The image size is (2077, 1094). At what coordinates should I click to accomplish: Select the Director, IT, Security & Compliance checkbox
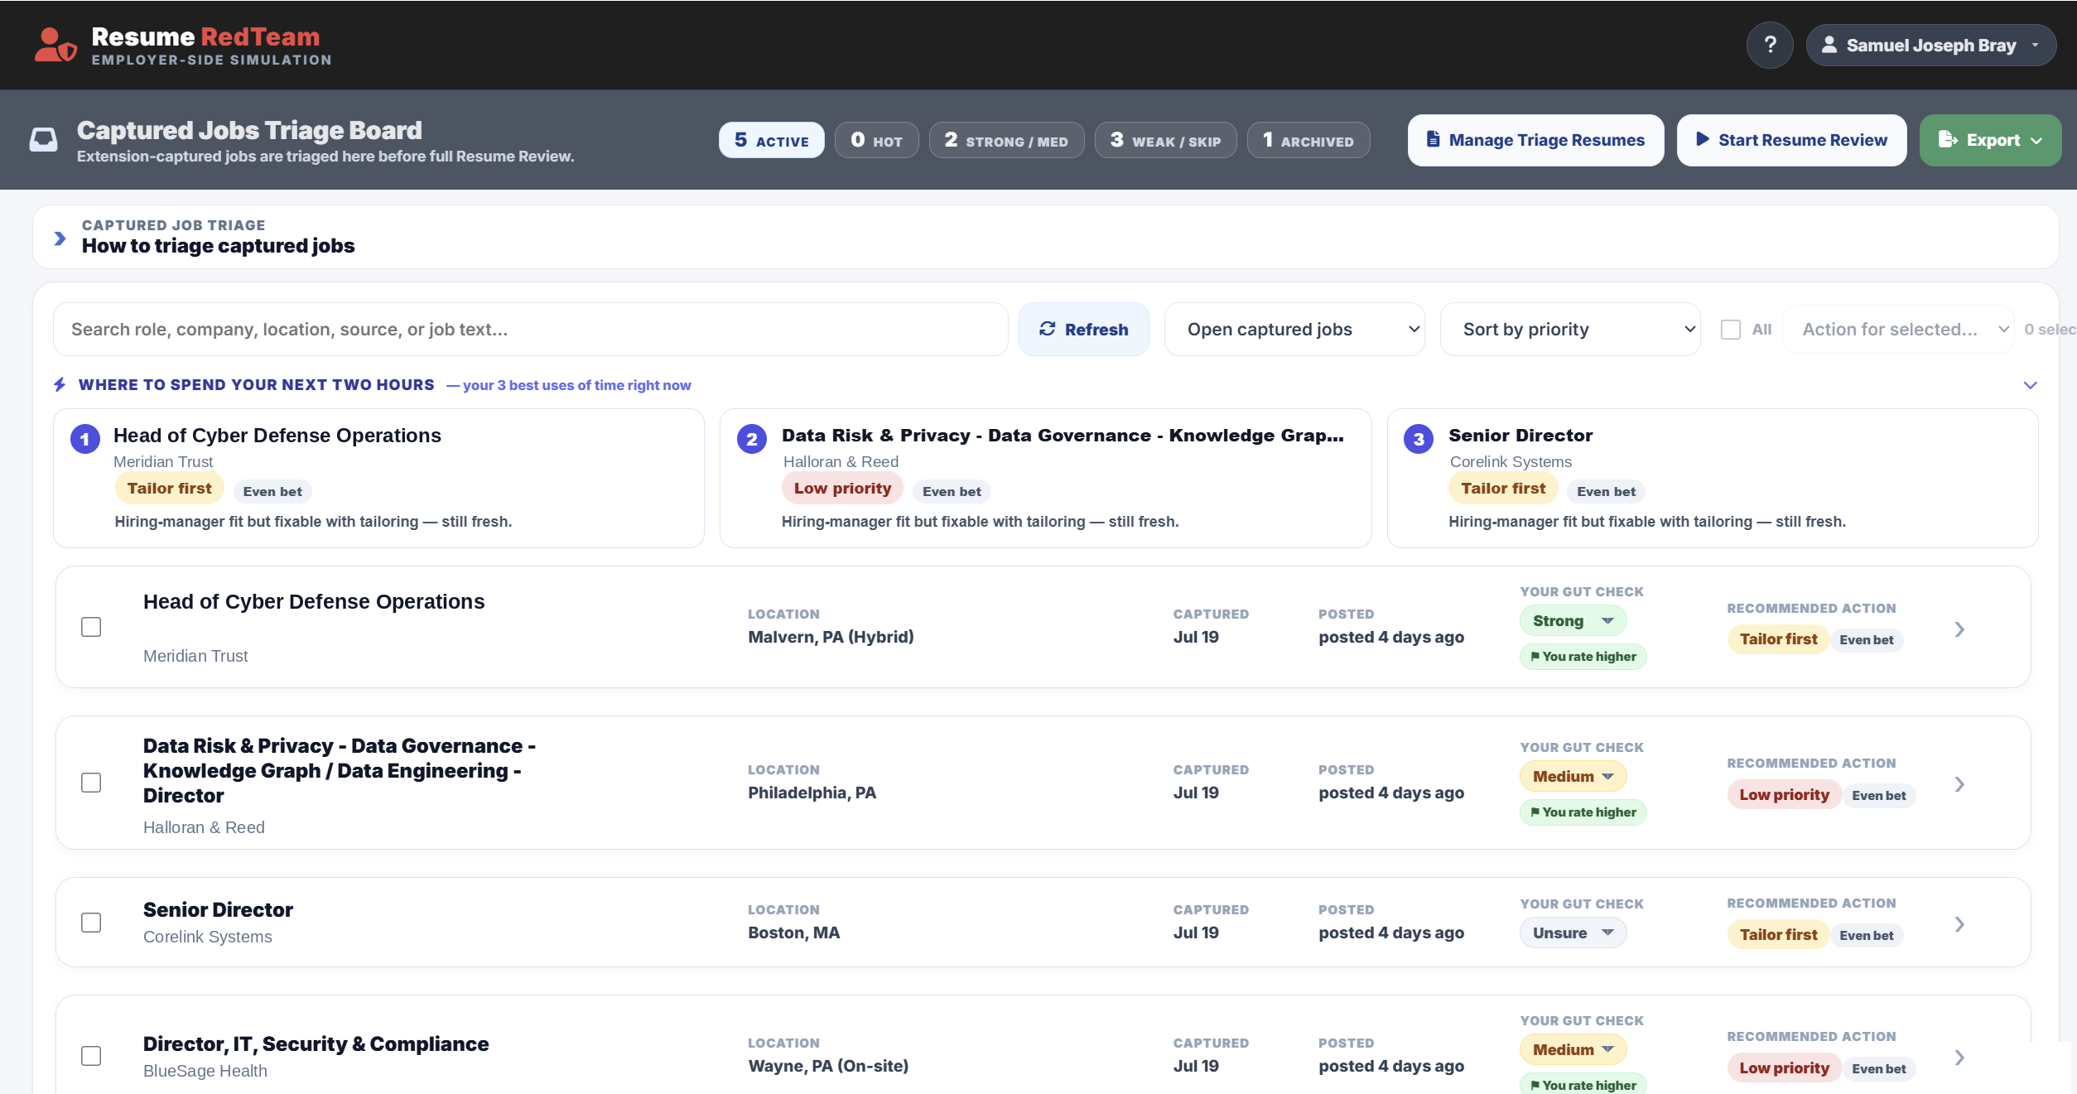point(91,1056)
